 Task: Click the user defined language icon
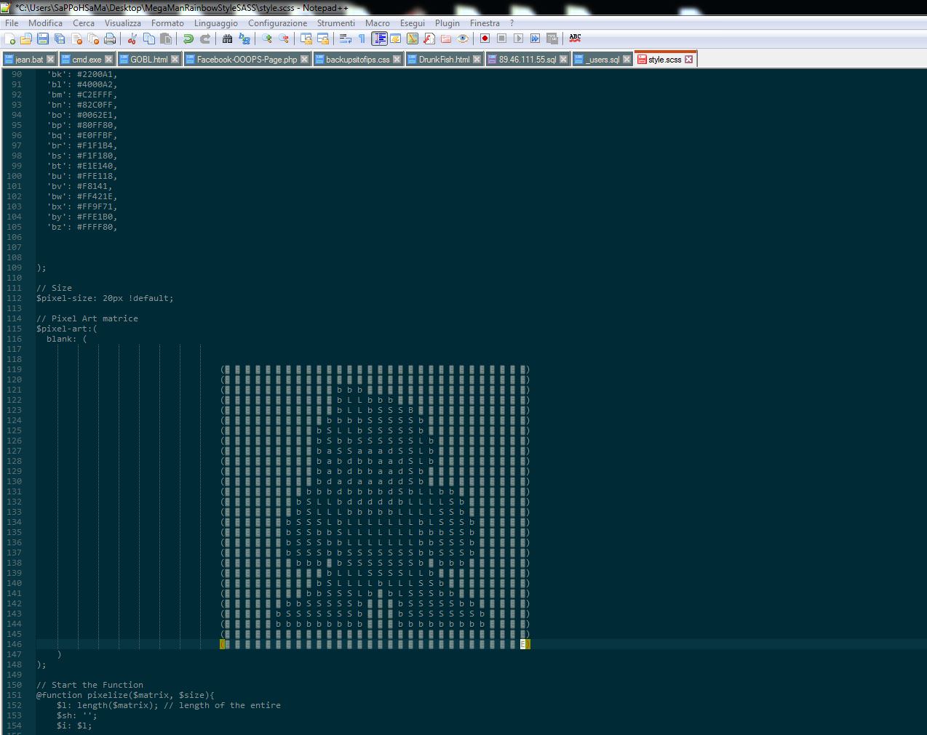[396, 39]
